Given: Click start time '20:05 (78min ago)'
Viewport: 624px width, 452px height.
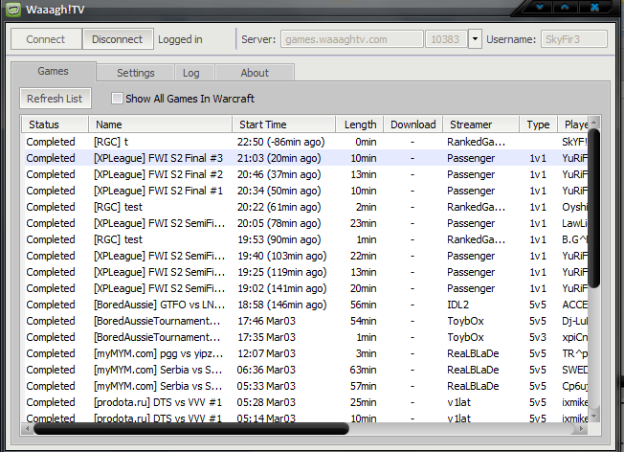Looking at the screenshot, I should click(x=279, y=223).
